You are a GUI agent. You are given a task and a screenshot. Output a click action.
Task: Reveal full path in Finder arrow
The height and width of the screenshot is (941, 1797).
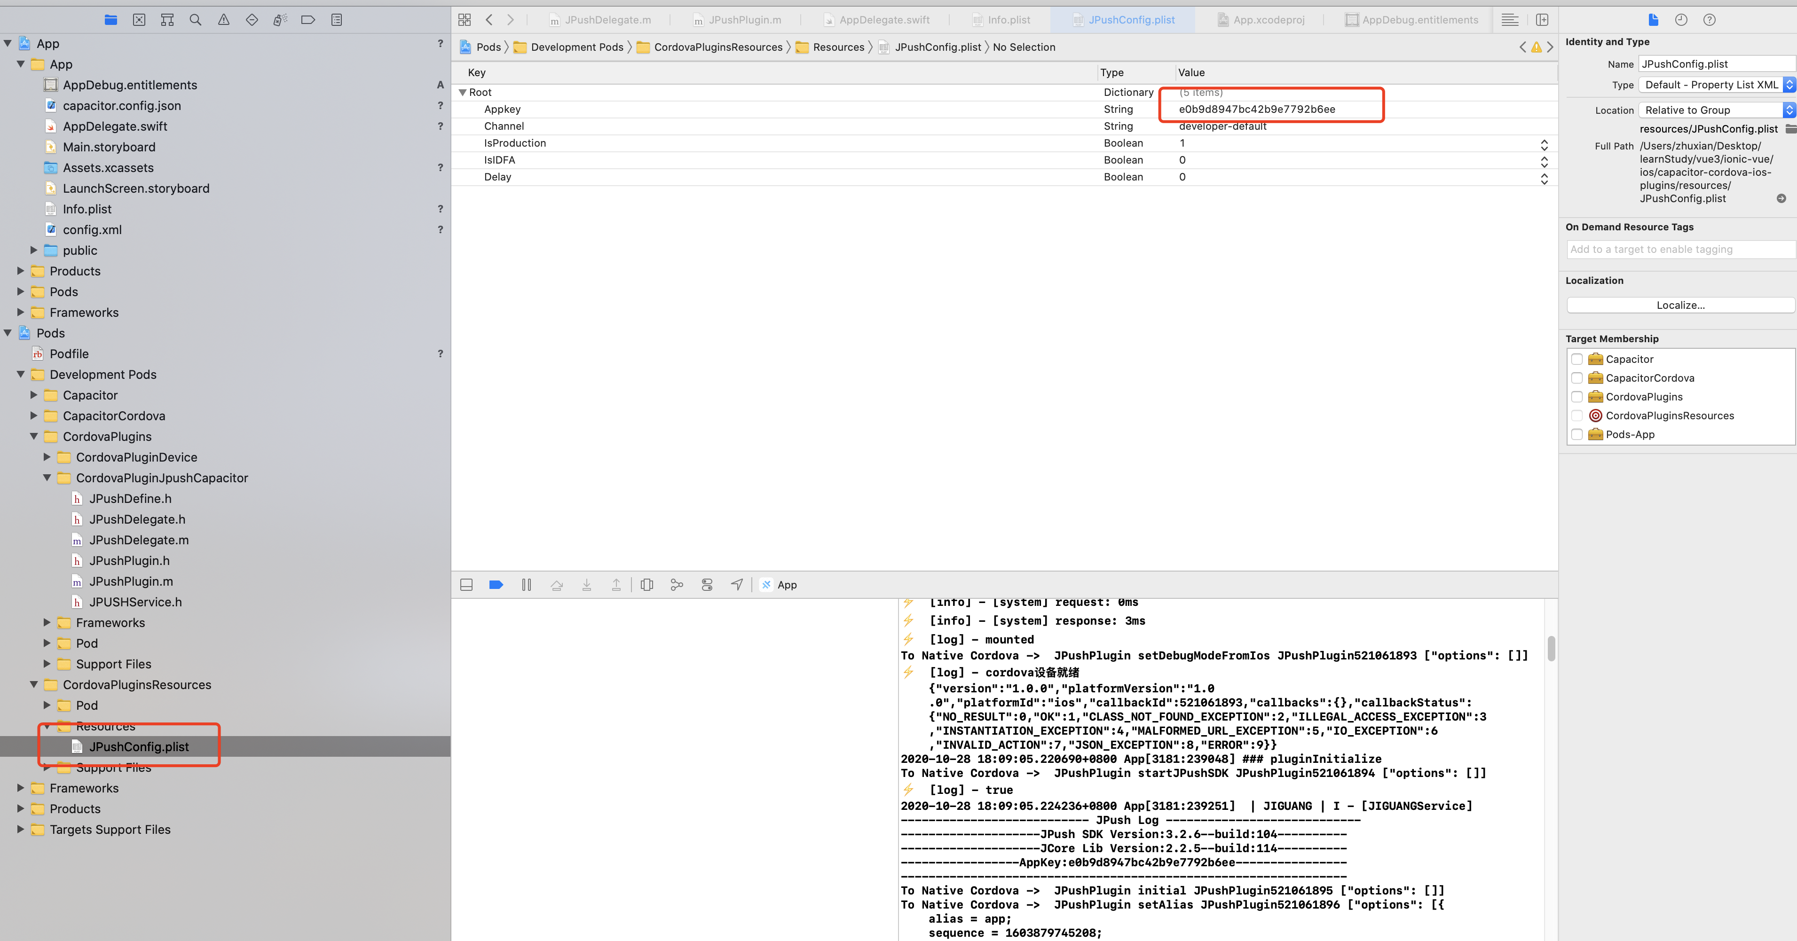coord(1781,199)
